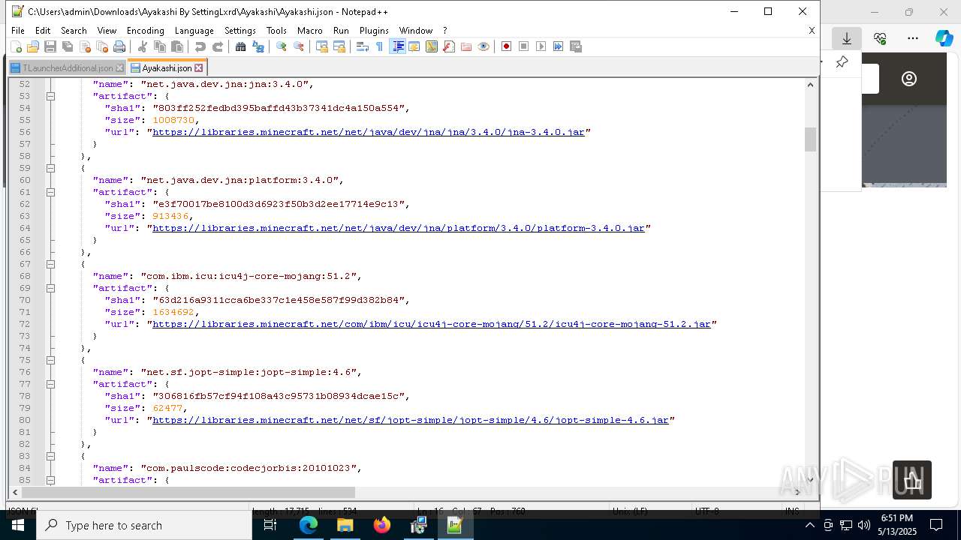Collapse the fold marker at line 75
Screen dimensions: 961x540
pos(50,360)
